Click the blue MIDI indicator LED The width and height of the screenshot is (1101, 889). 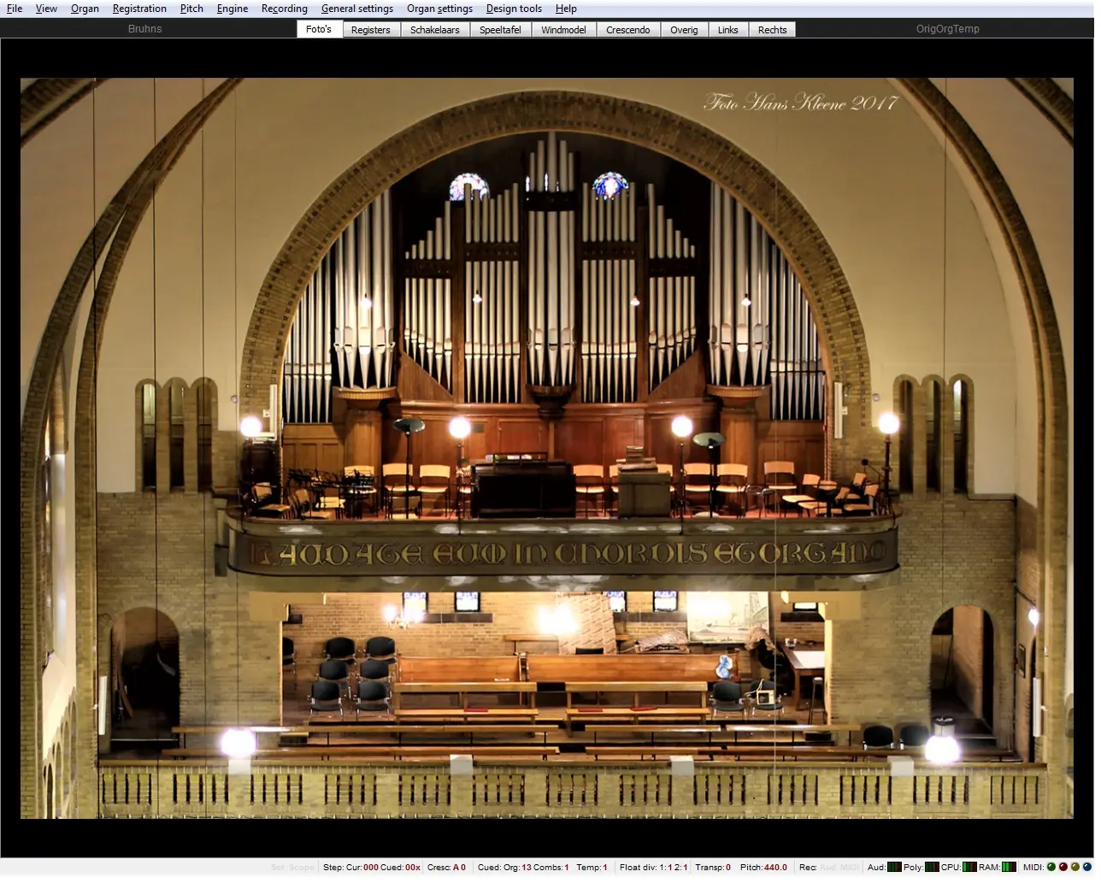tap(1087, 867)
